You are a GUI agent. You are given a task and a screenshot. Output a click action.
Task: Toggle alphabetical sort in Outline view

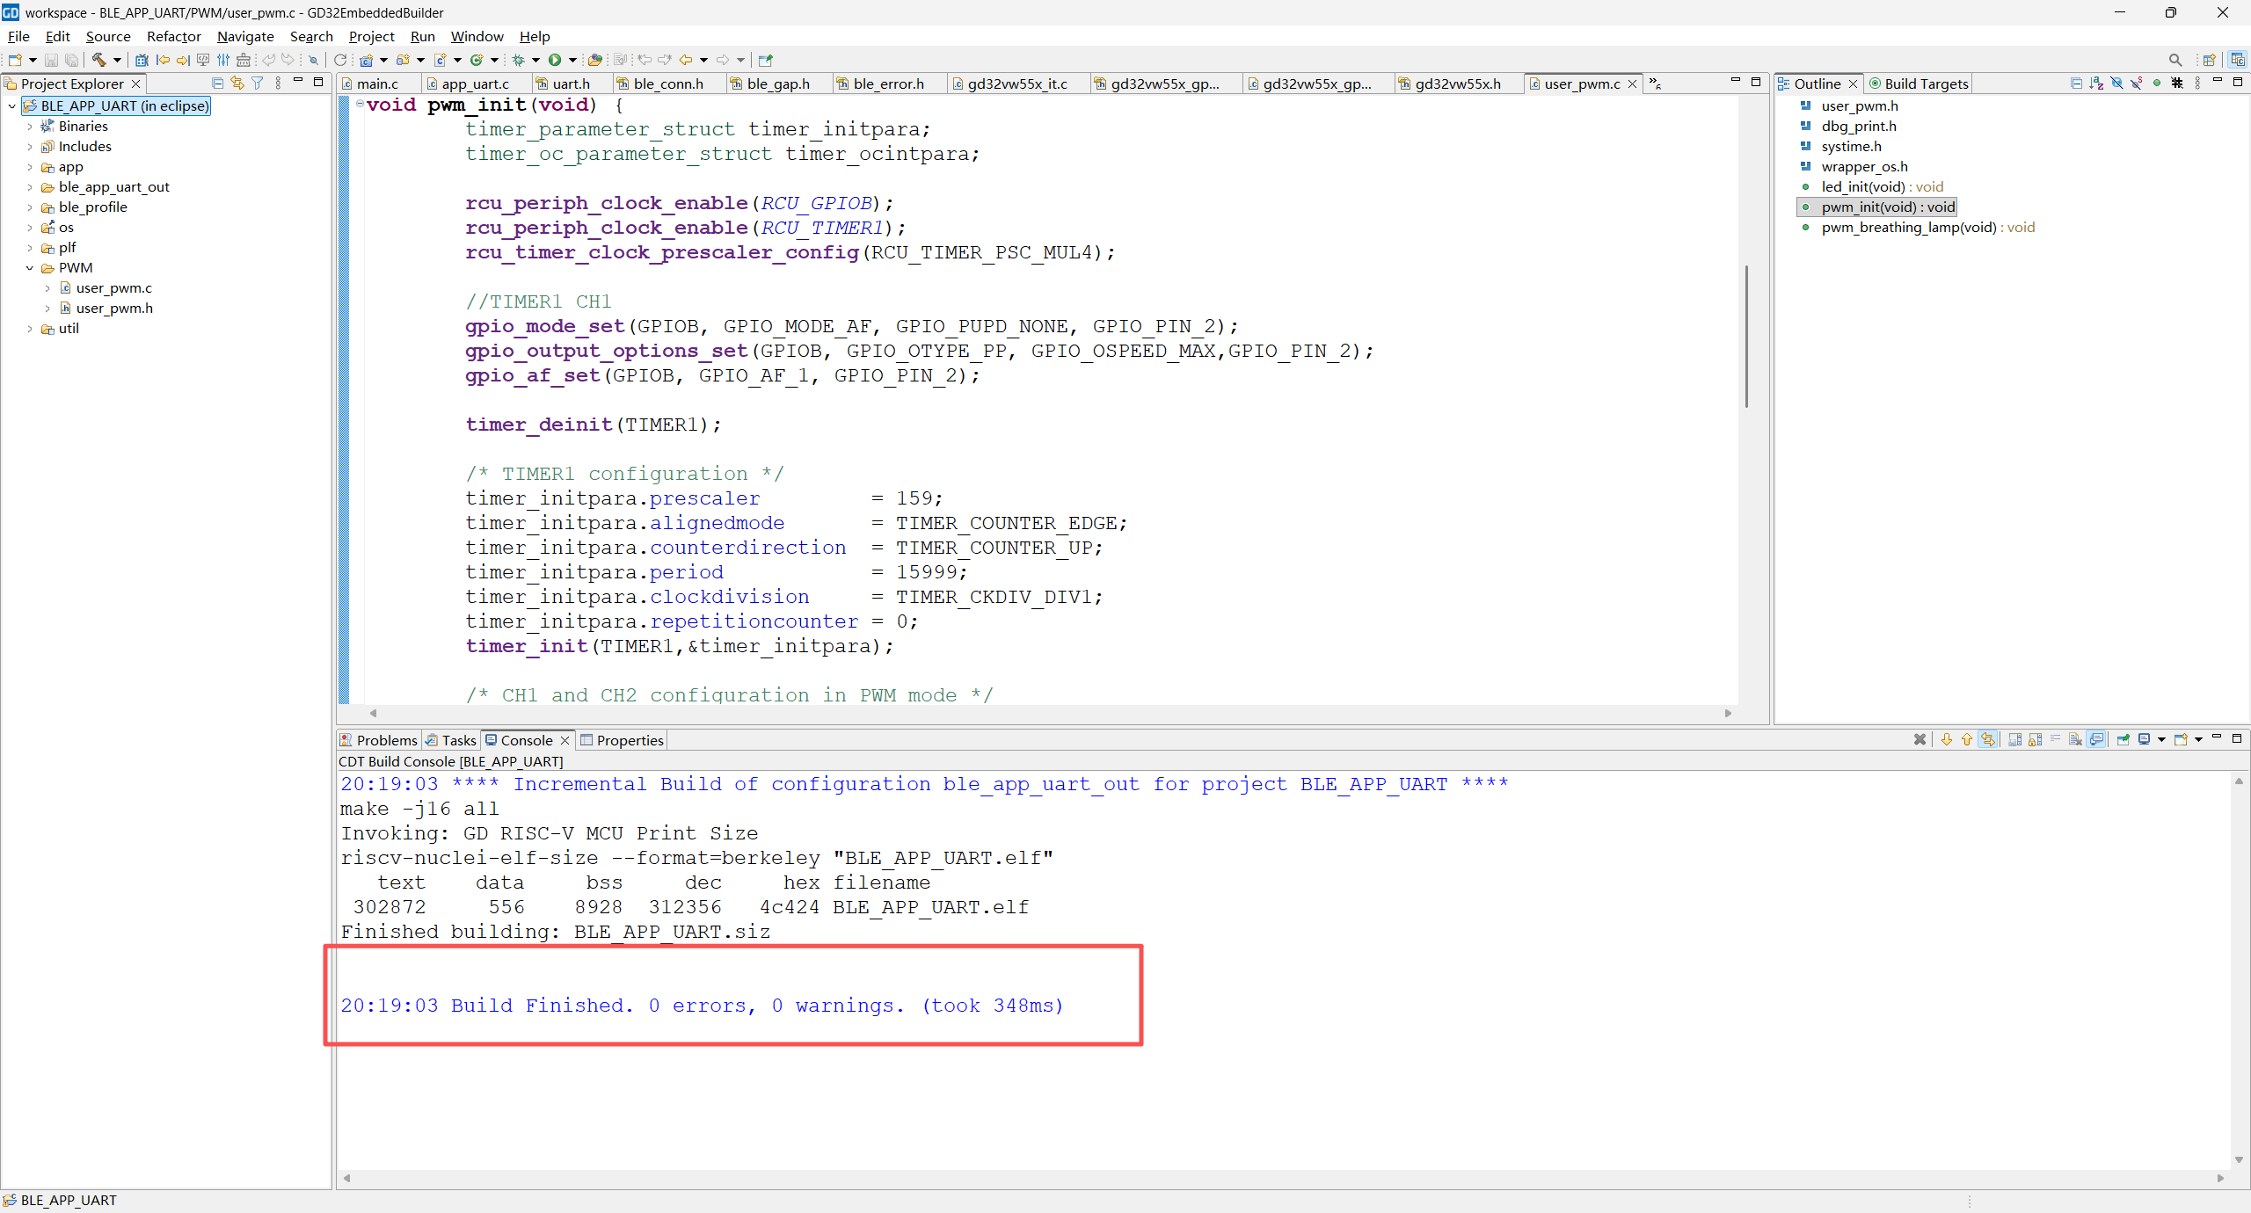pyautogui.click(x=2096, y=83)
